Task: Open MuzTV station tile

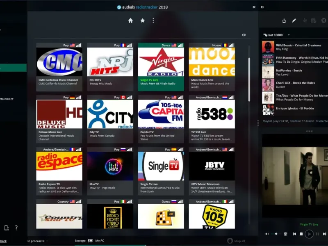Action: point(110,171)
